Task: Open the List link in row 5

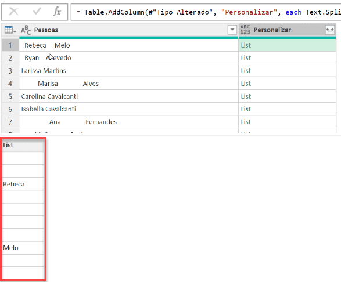Action: pos(246,96)
